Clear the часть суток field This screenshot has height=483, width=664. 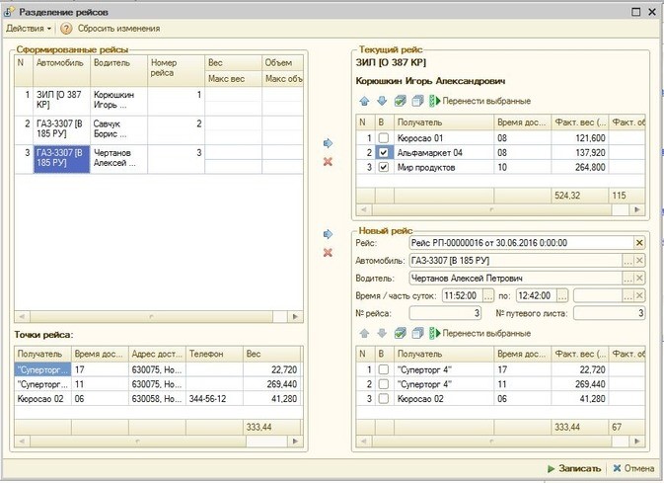point(639,295)
